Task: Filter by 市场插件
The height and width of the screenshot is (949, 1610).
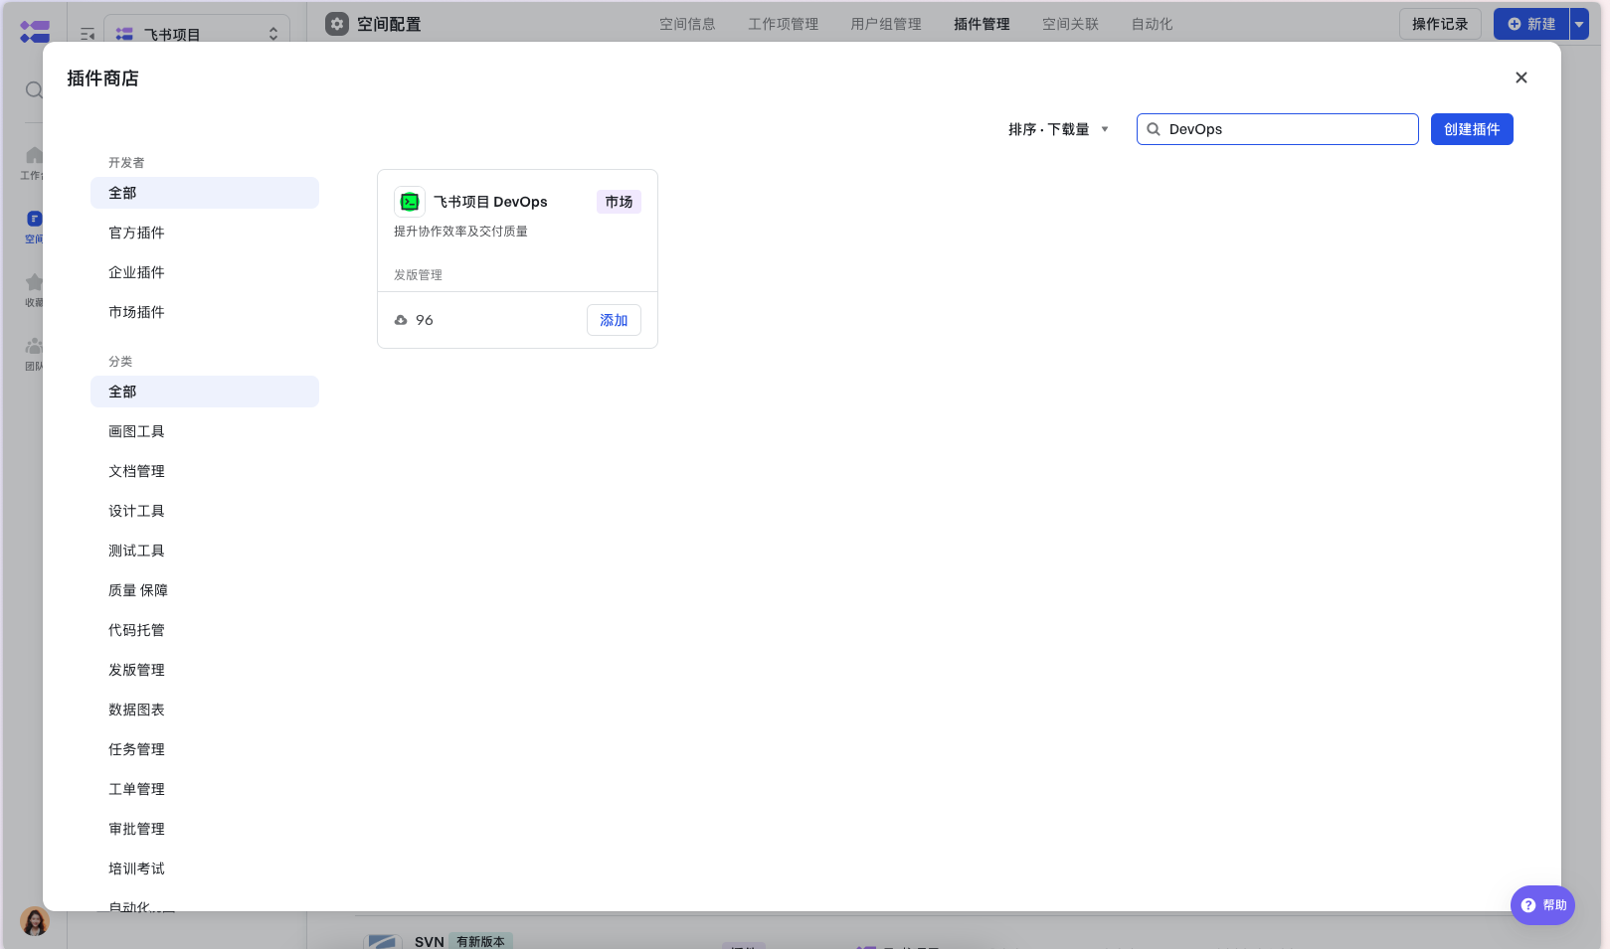Action: (205, 312)
